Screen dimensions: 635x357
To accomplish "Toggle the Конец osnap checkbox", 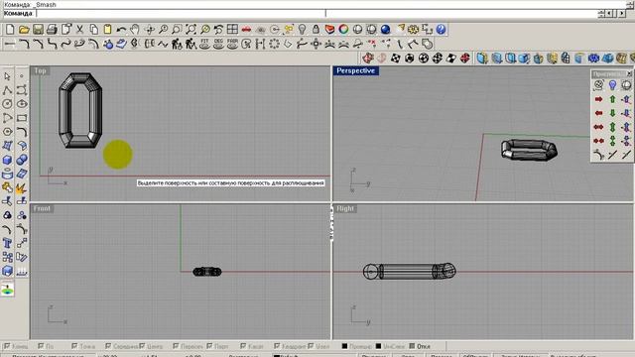I will [7, 346].
